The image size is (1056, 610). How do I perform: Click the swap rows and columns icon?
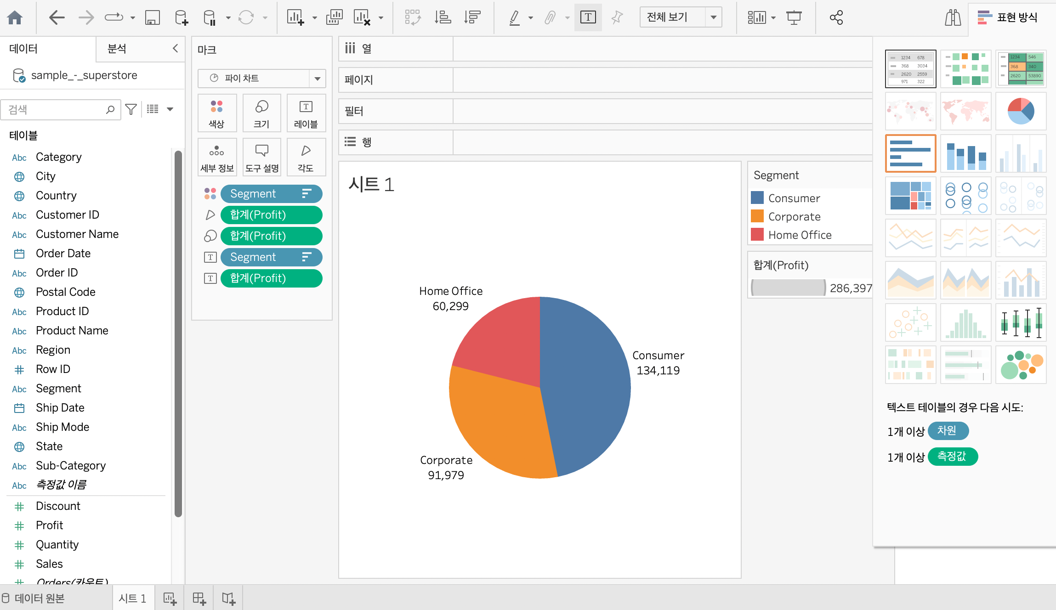[x=412, y=17]
